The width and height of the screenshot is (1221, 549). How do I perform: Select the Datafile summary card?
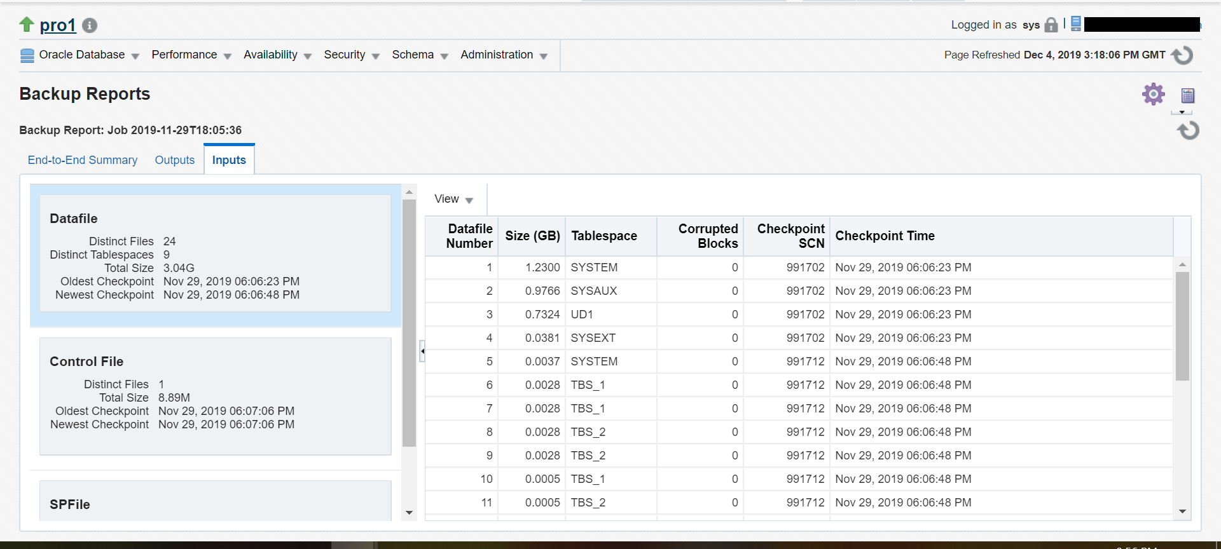(215, 253)
